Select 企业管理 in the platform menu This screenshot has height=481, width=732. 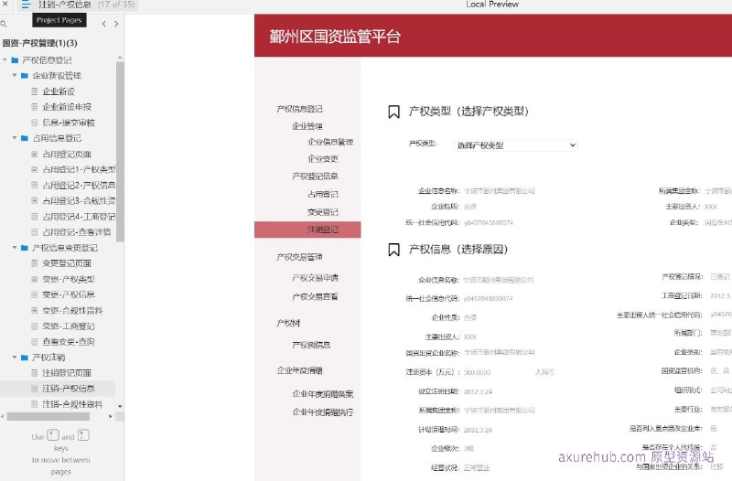307,126
